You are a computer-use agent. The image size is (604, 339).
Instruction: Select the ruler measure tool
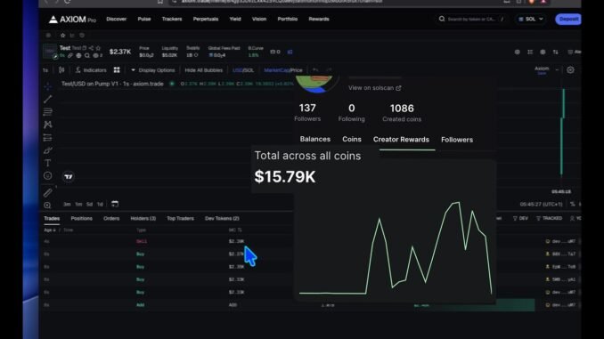48,192
